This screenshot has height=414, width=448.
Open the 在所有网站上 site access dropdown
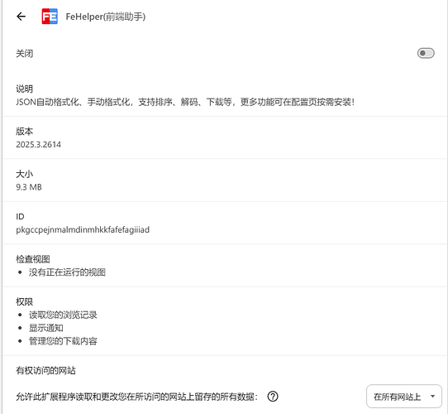point(404,397)
